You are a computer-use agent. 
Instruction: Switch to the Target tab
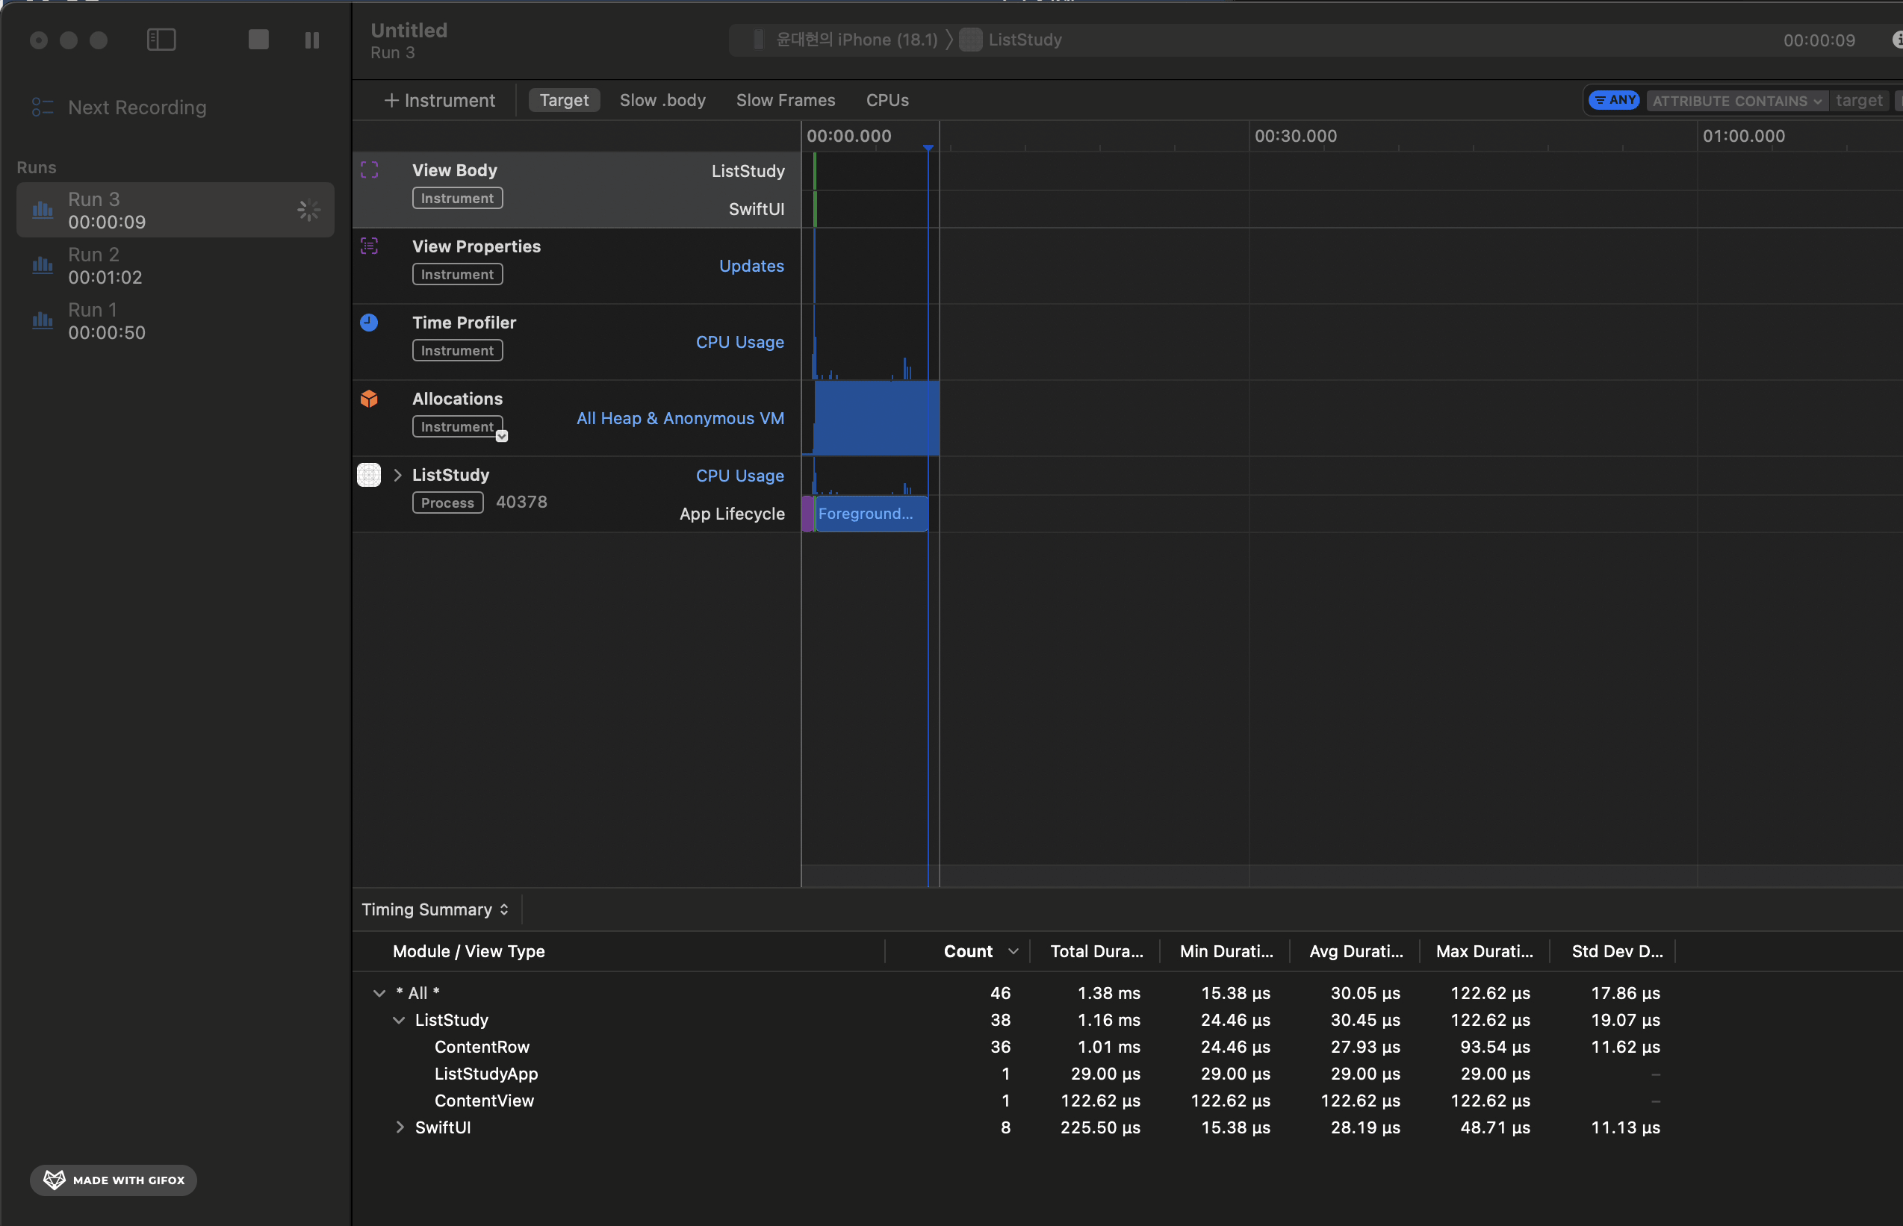coord(565,100)
